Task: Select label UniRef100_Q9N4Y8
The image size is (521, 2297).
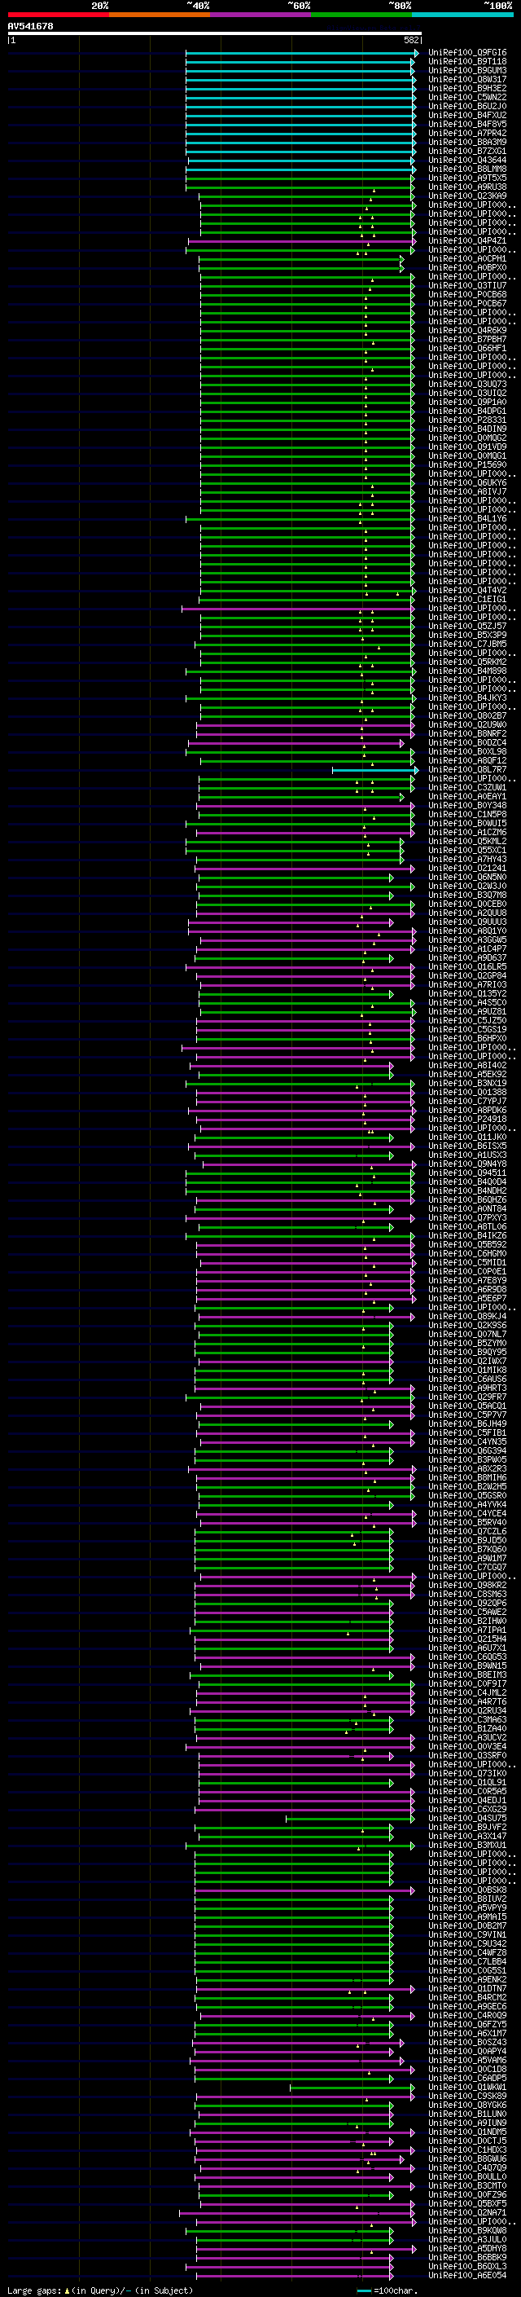Action: [467, 1164]
